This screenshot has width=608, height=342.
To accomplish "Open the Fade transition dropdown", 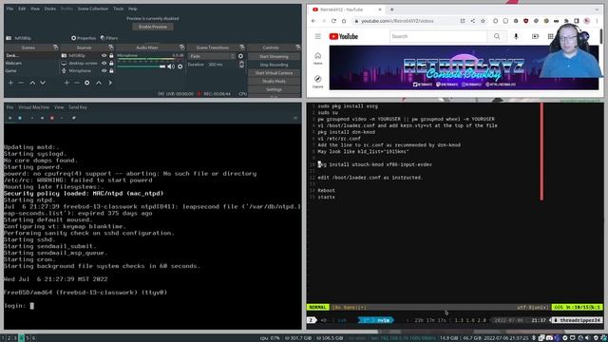I will (x=212, y=56).
